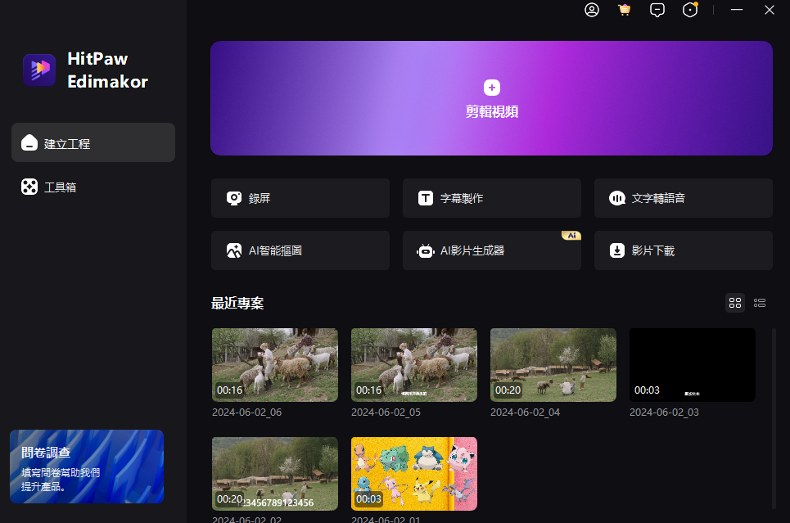The image size is (790, 523).
Task: Click the toolbox icon next to 工具箱
Action: (x=29, y=187)
